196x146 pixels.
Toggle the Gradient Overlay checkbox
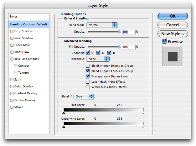(x=12, y=93)
